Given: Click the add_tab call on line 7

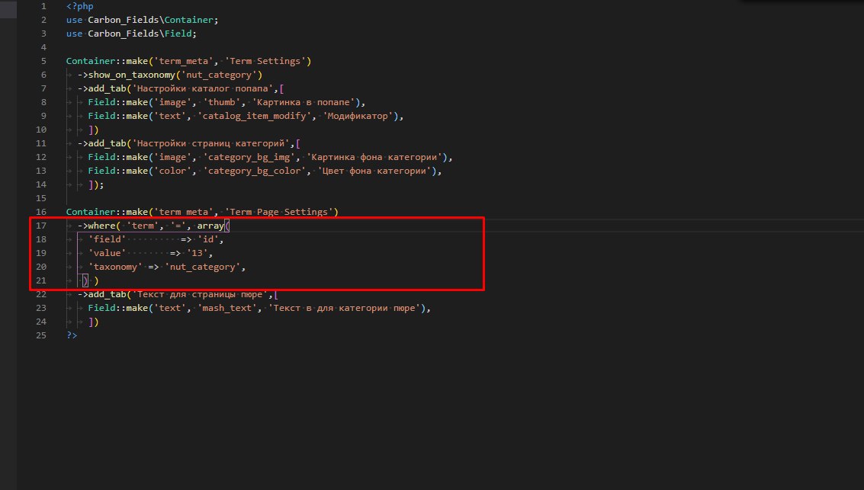Looking at the screenshot, I should click(x=107, y=88).
